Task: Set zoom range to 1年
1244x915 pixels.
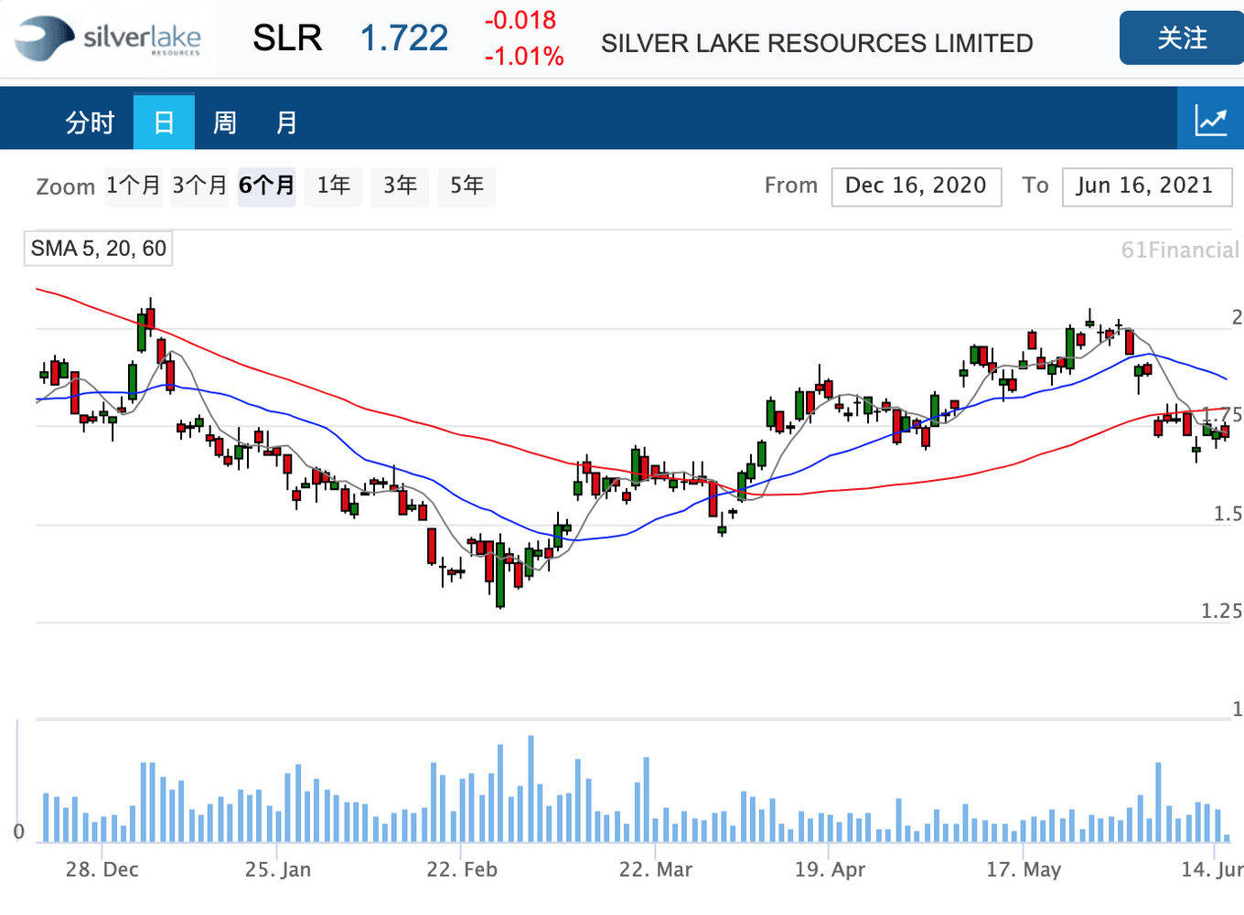Action: 333,186
